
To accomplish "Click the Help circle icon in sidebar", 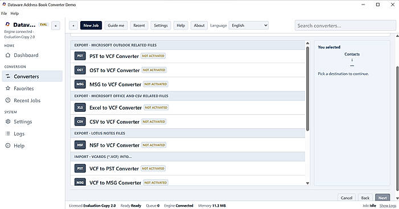I will tap(8, 145).
